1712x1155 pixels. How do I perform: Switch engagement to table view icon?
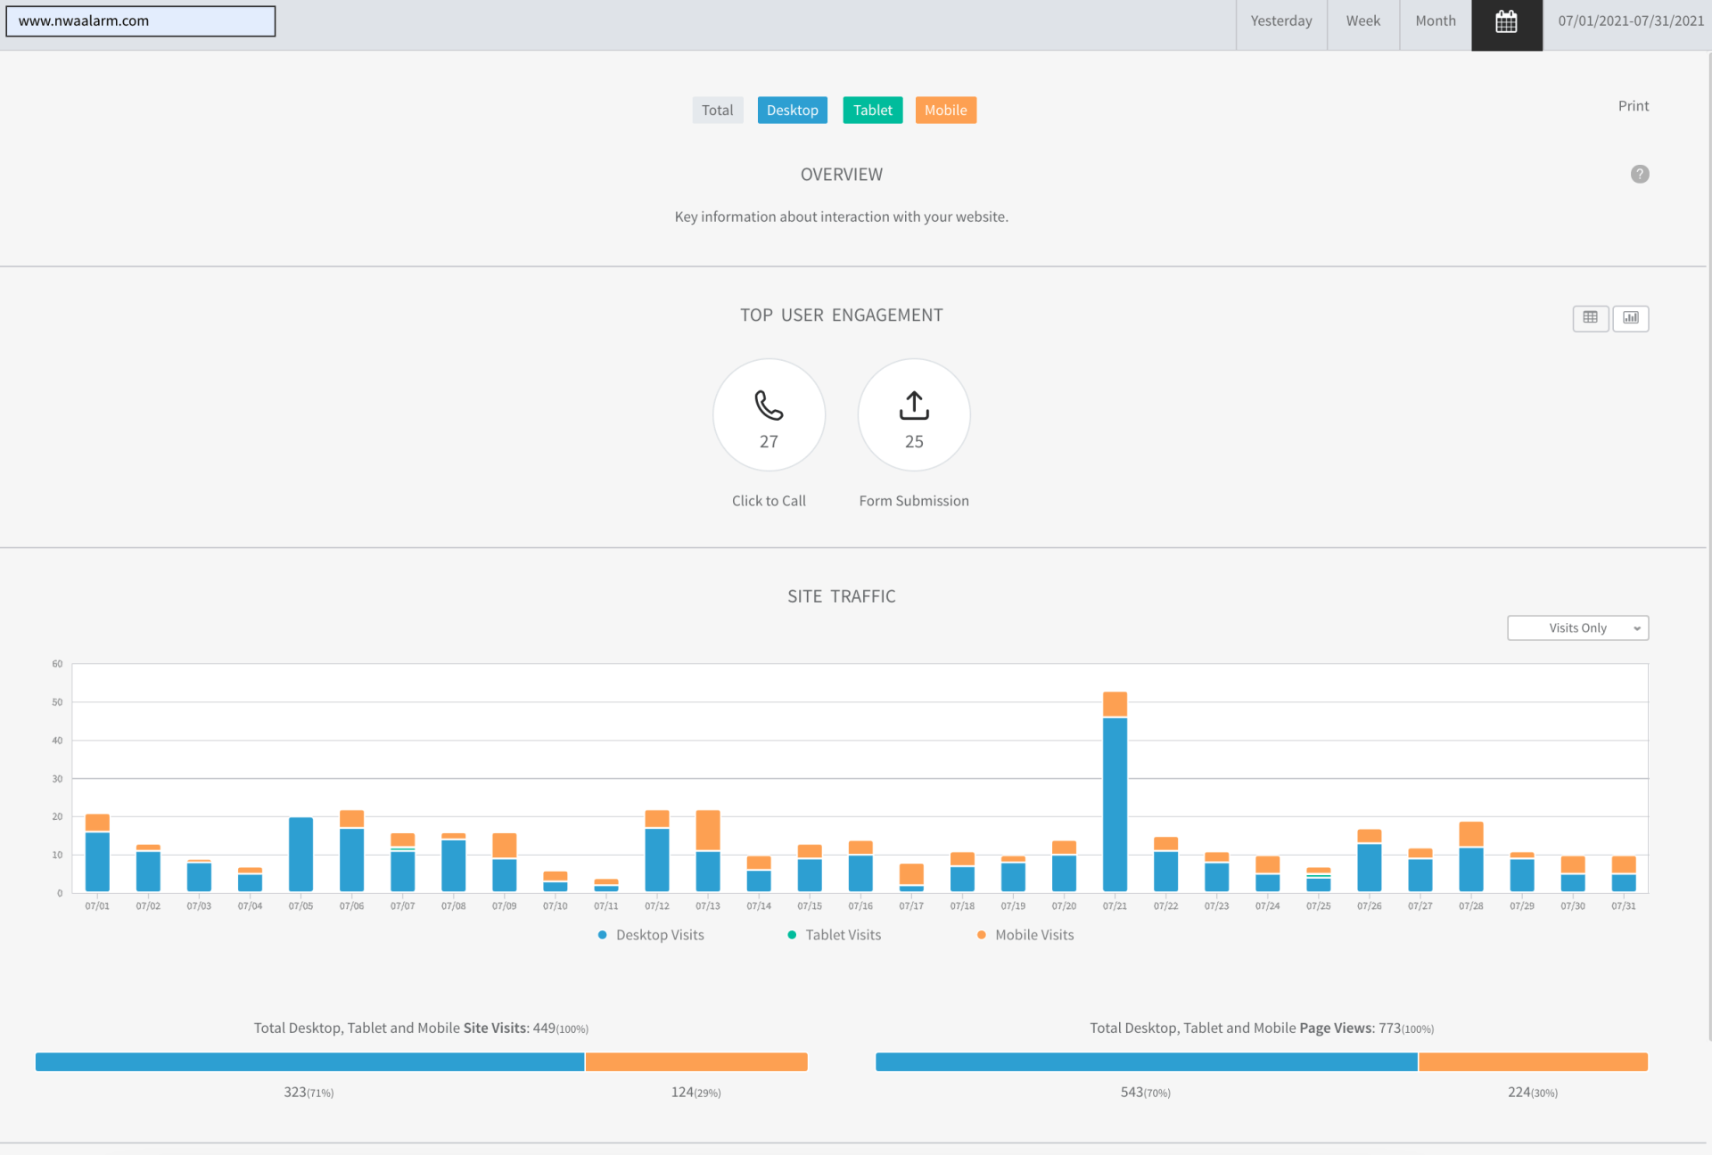point(1590,318)
